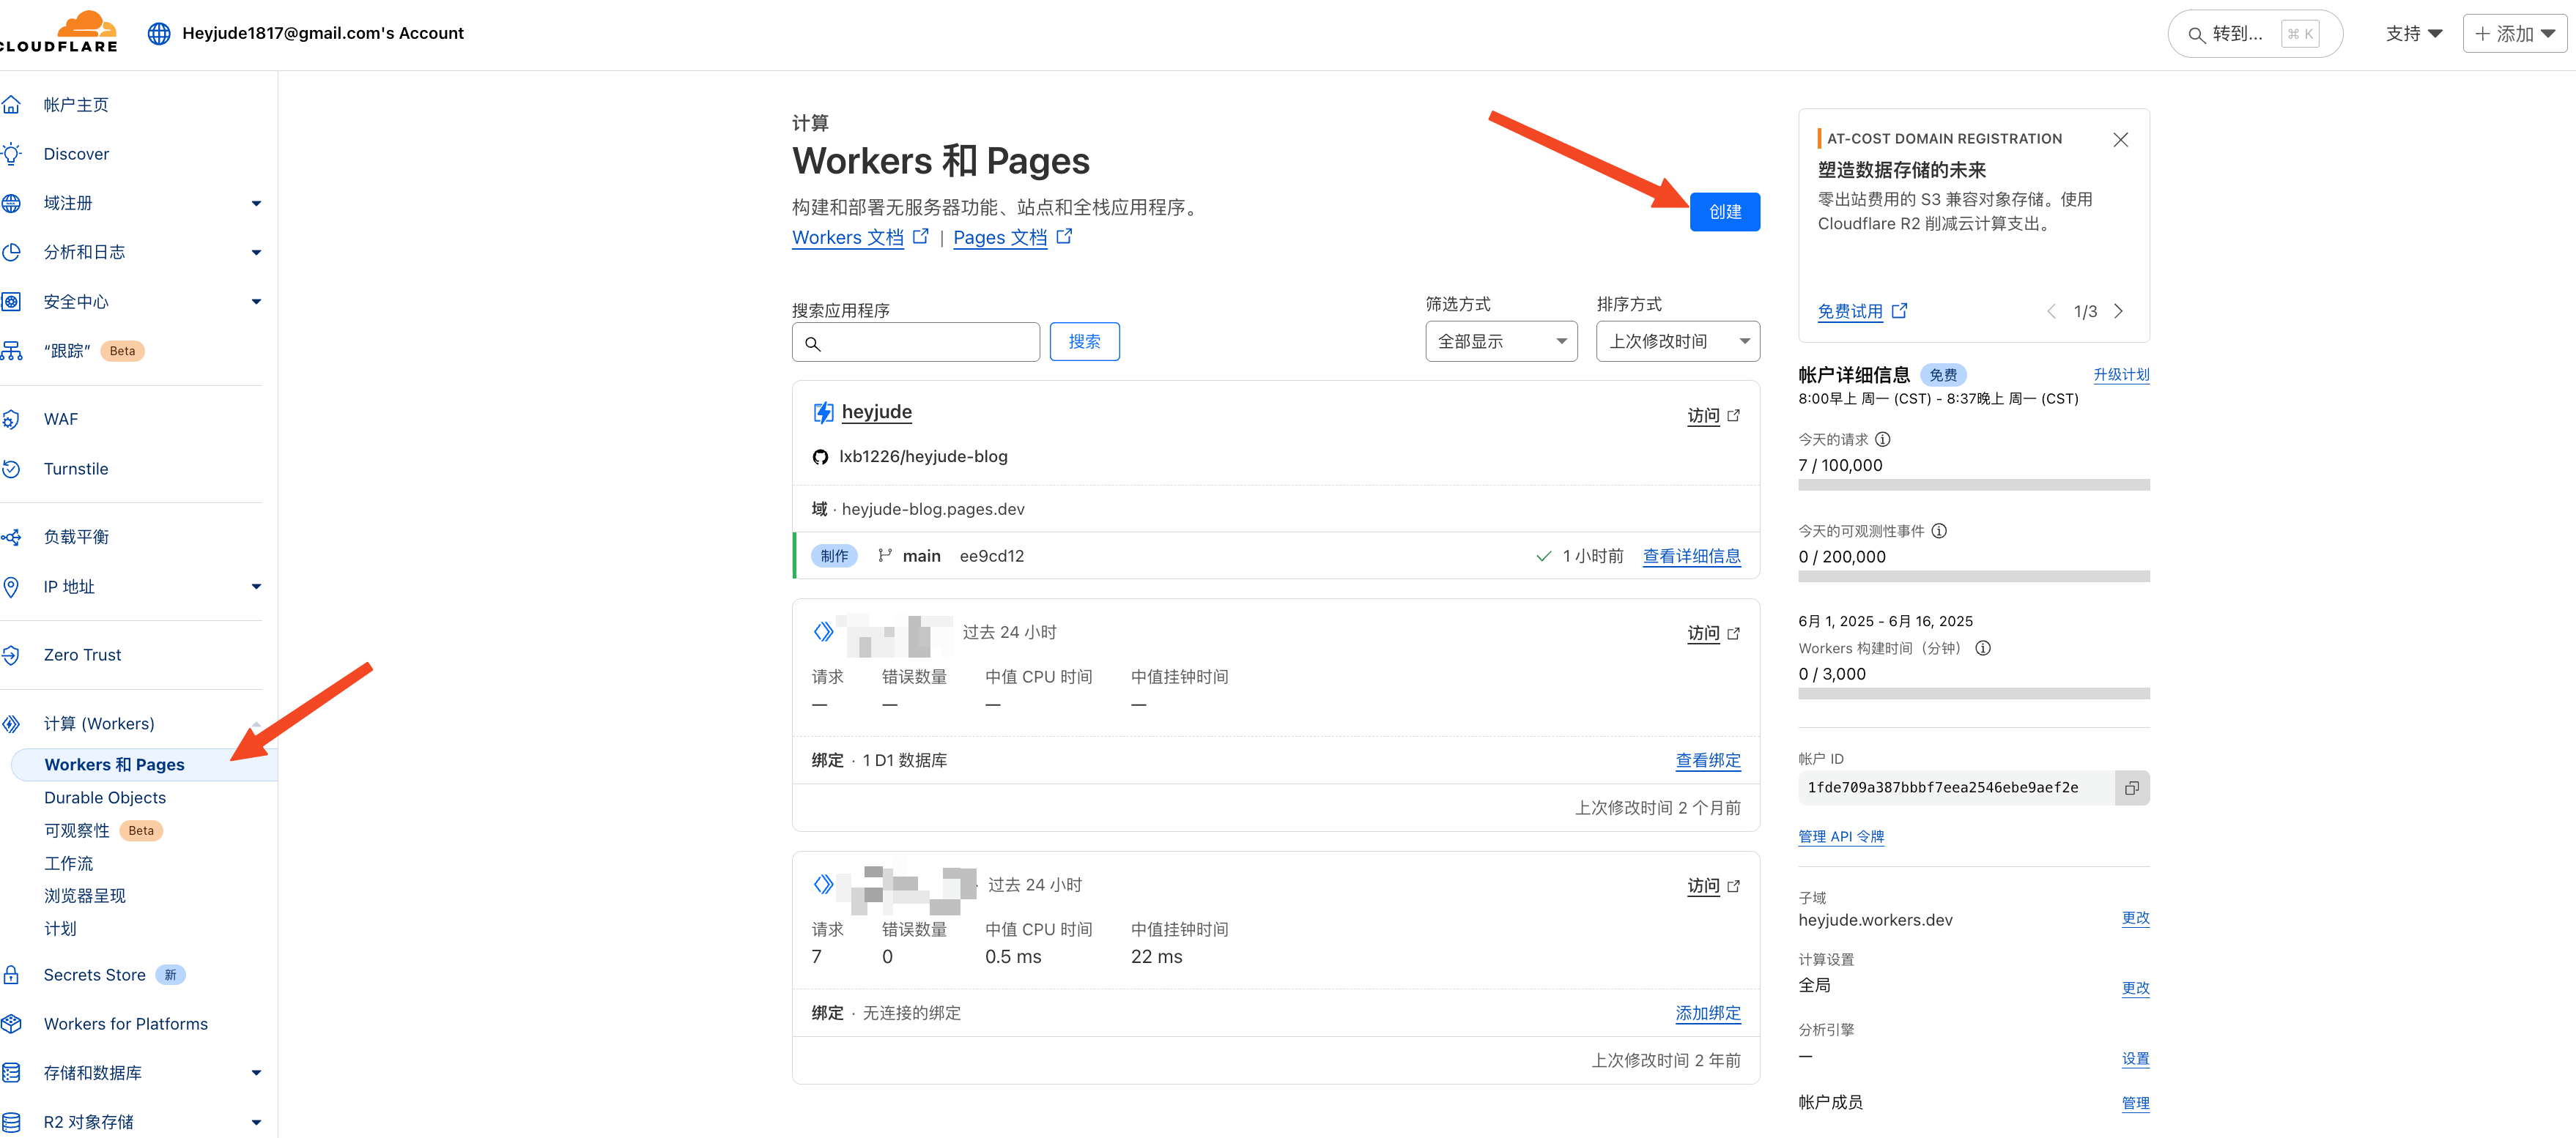Image resolution: width=2576 pixels, height=1138 pixels.
Task: Click the home icon for 帐户主页
Action: click(11, 104)
